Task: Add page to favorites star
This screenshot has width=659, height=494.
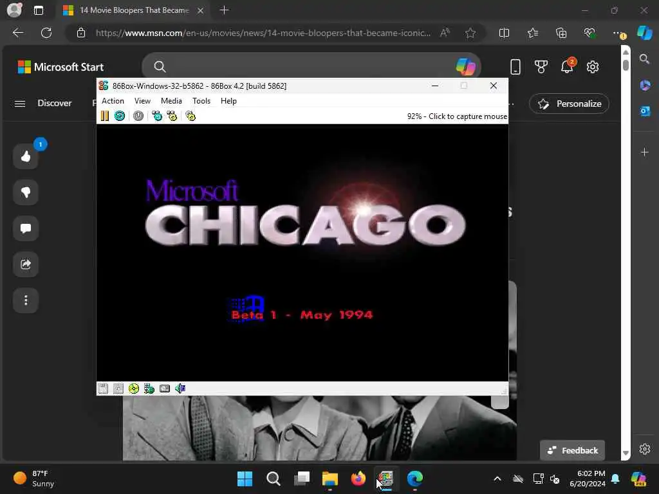Action: (x=470, y=33)
